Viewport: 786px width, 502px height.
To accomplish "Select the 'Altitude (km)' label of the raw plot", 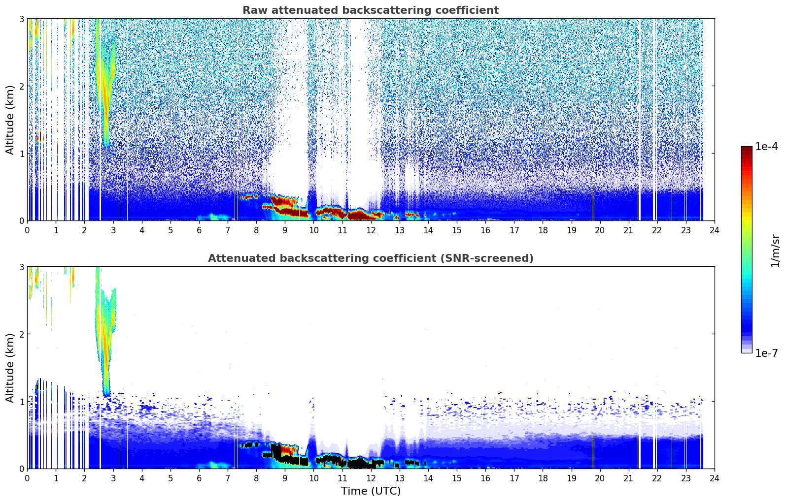I will 10,120.
